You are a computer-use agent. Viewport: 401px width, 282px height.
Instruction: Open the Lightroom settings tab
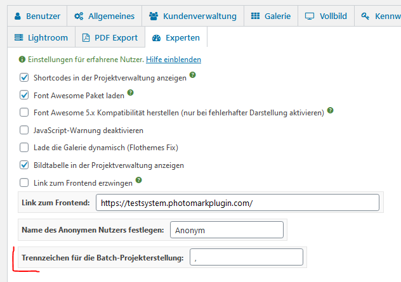pyautogui.click(x=40, y=37)
